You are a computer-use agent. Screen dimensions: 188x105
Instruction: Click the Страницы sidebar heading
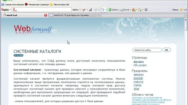click(x=139, y=58)
